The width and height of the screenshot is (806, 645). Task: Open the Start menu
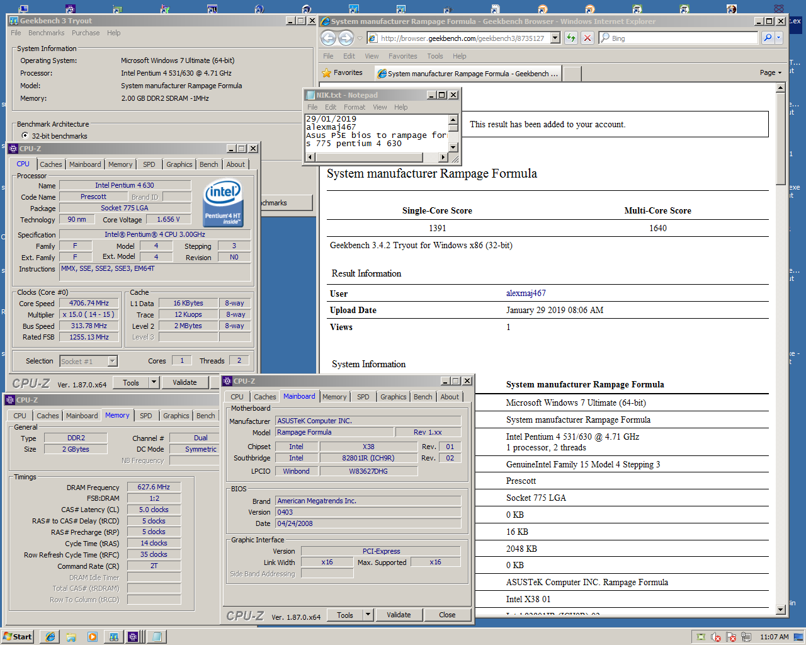18,637
